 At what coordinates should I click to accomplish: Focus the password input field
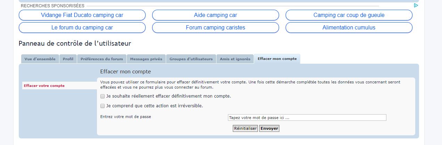click(307, 118)
